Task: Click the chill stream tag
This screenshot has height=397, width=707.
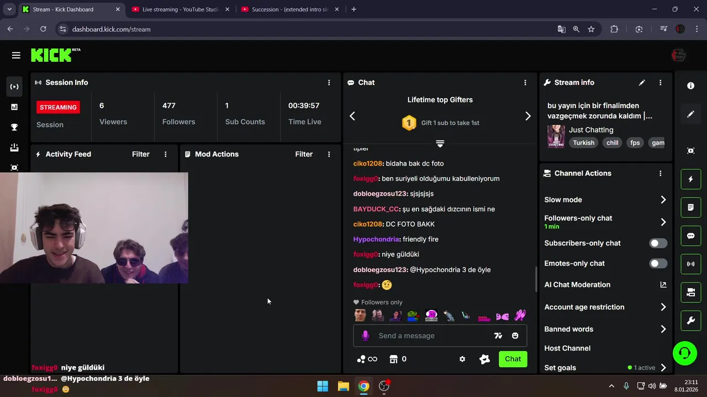Action: [613, 143]
